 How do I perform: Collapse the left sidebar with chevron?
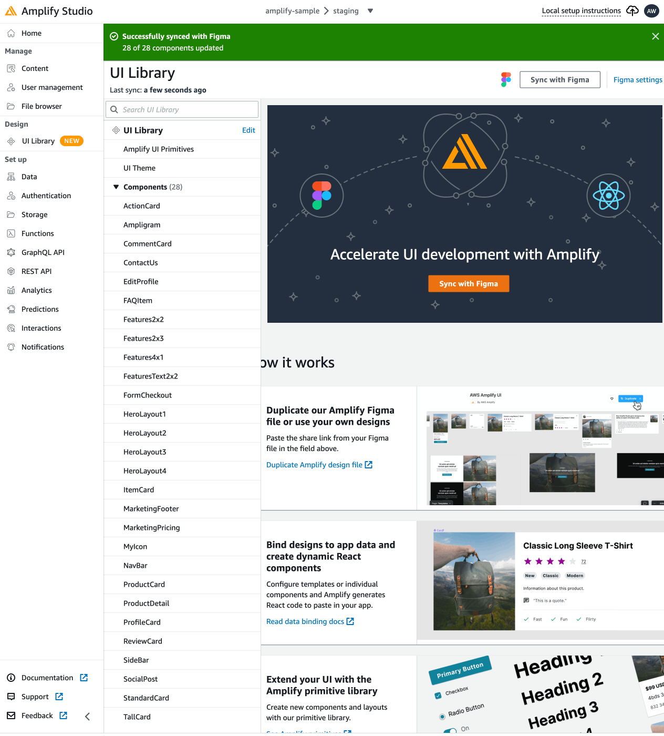tap(88, 716)
